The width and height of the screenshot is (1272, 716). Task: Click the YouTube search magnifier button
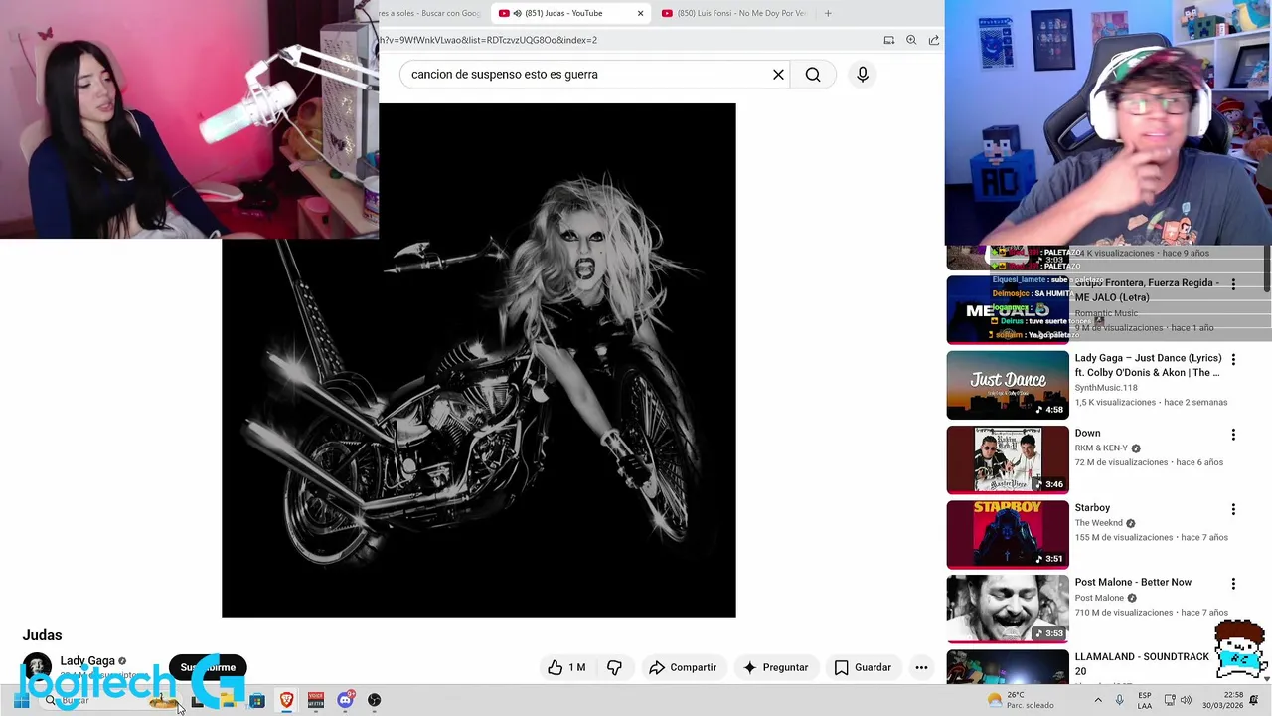pos(813,75)
